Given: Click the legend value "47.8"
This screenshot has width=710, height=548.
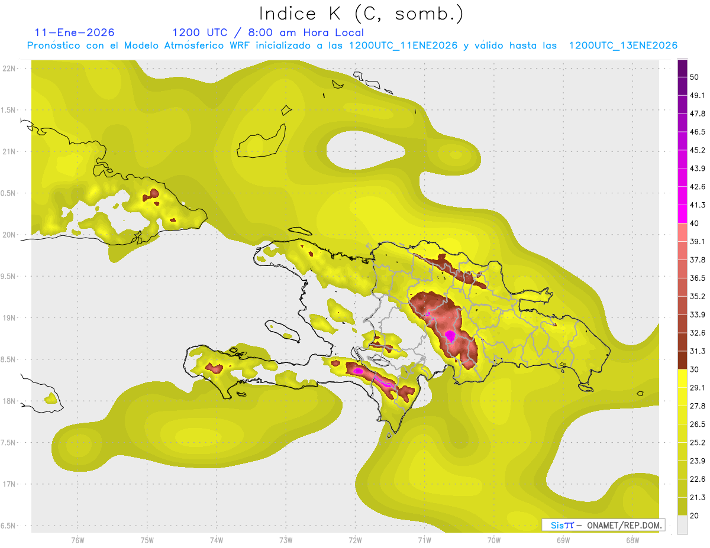Looking at the screenshot, I should 697,114.
